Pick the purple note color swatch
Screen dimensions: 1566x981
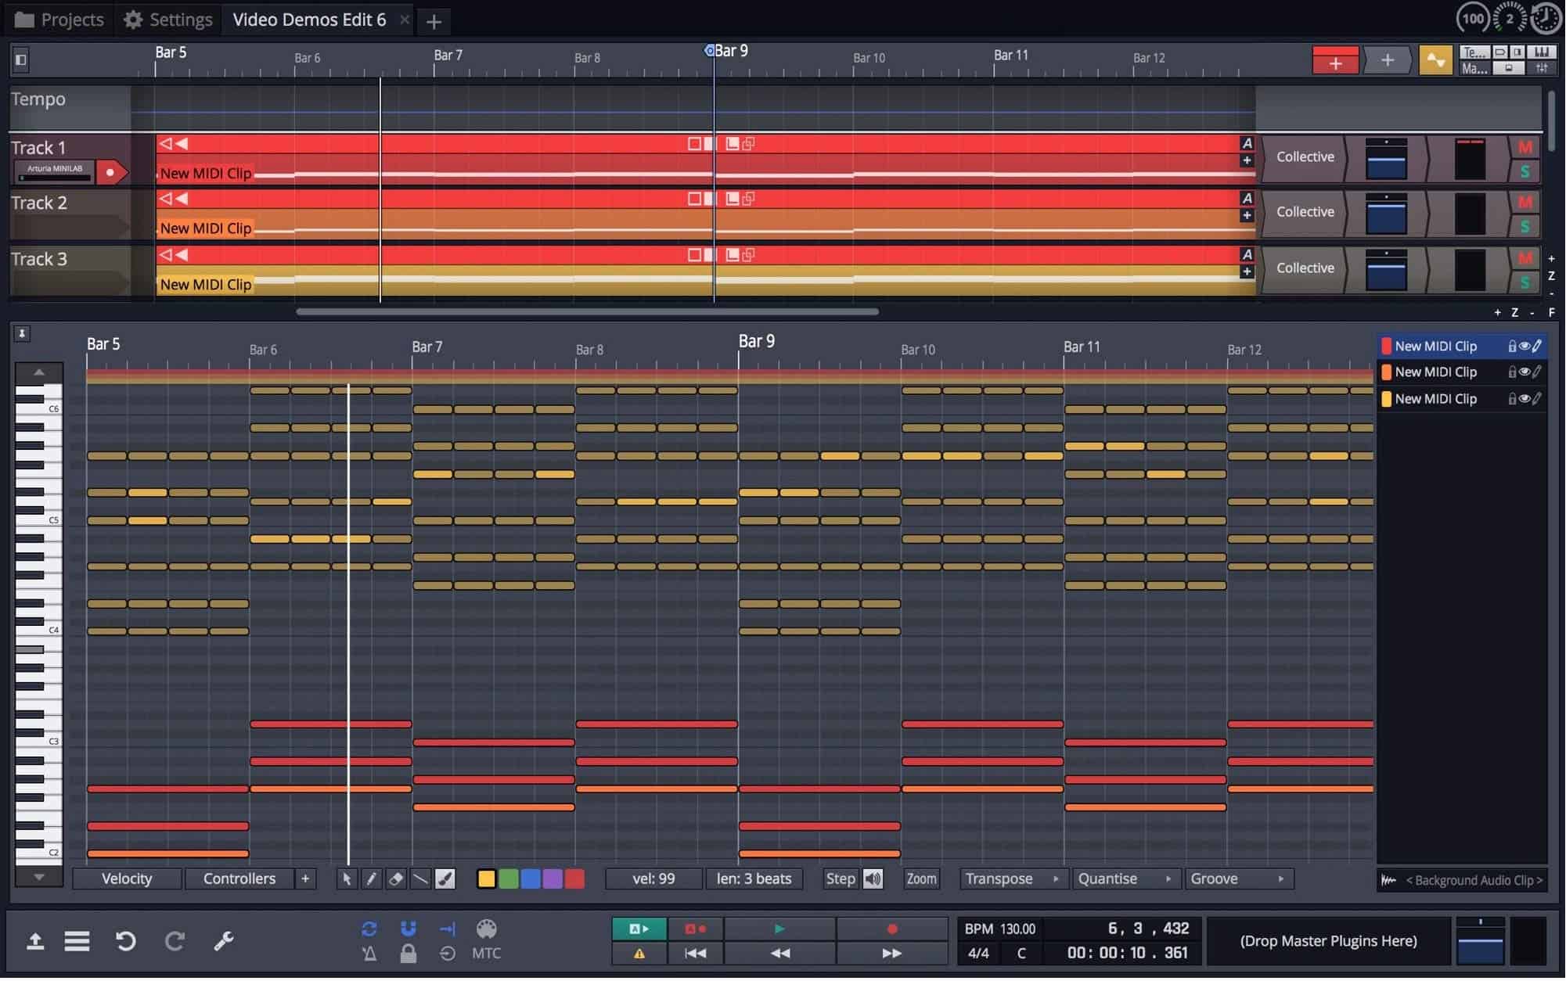pyautogui.click(x=553, y=879)
